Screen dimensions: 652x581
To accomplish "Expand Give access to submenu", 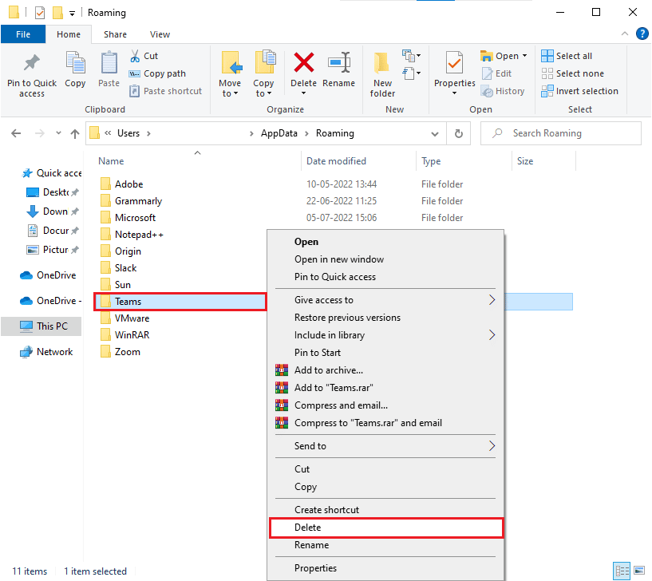I will 492,300.
